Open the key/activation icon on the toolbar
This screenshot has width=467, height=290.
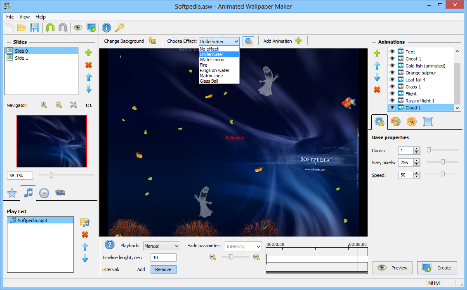click(x=118, y=28)
